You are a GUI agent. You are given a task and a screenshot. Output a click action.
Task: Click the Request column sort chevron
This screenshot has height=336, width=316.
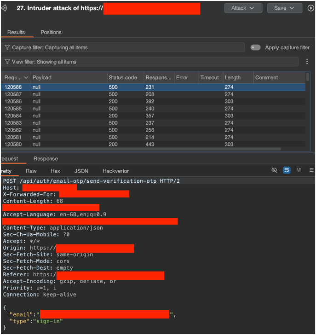click(26, 78)
